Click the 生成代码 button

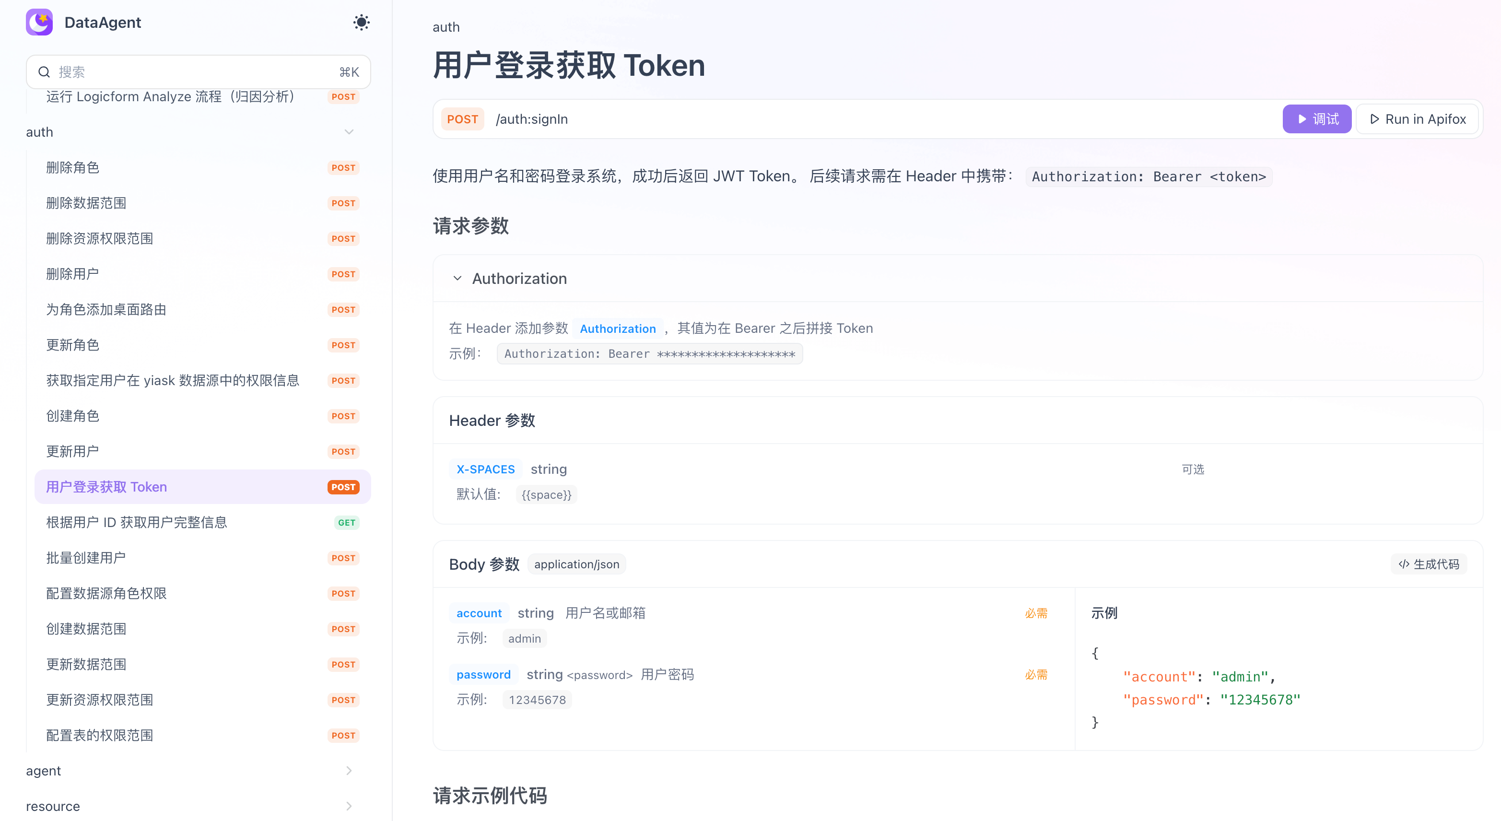[x=1429, y=564]
